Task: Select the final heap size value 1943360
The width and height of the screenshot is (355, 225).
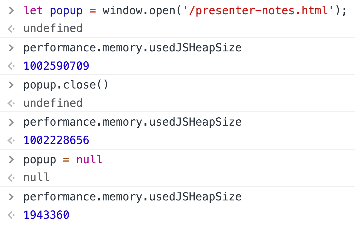Action: point(46,215)
